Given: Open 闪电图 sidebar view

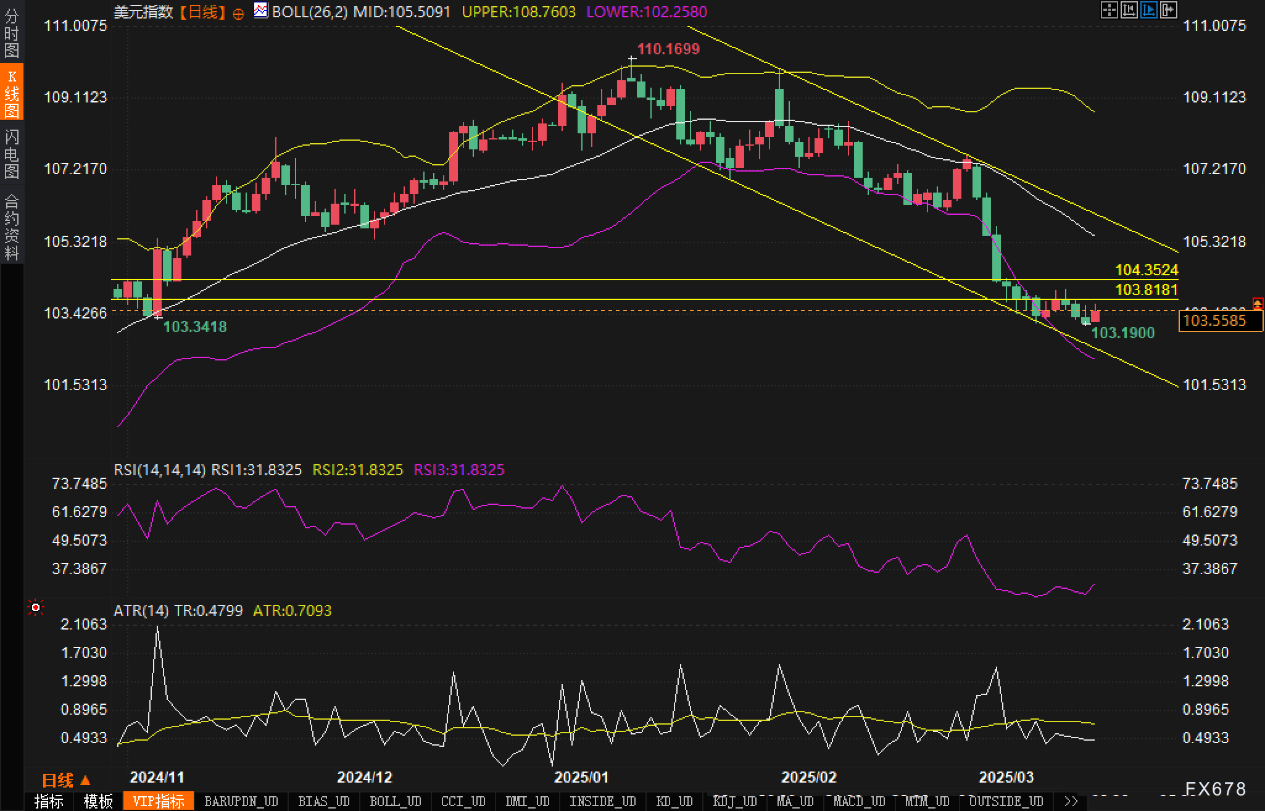Looking at the screenshot, I should coord(12,153).
